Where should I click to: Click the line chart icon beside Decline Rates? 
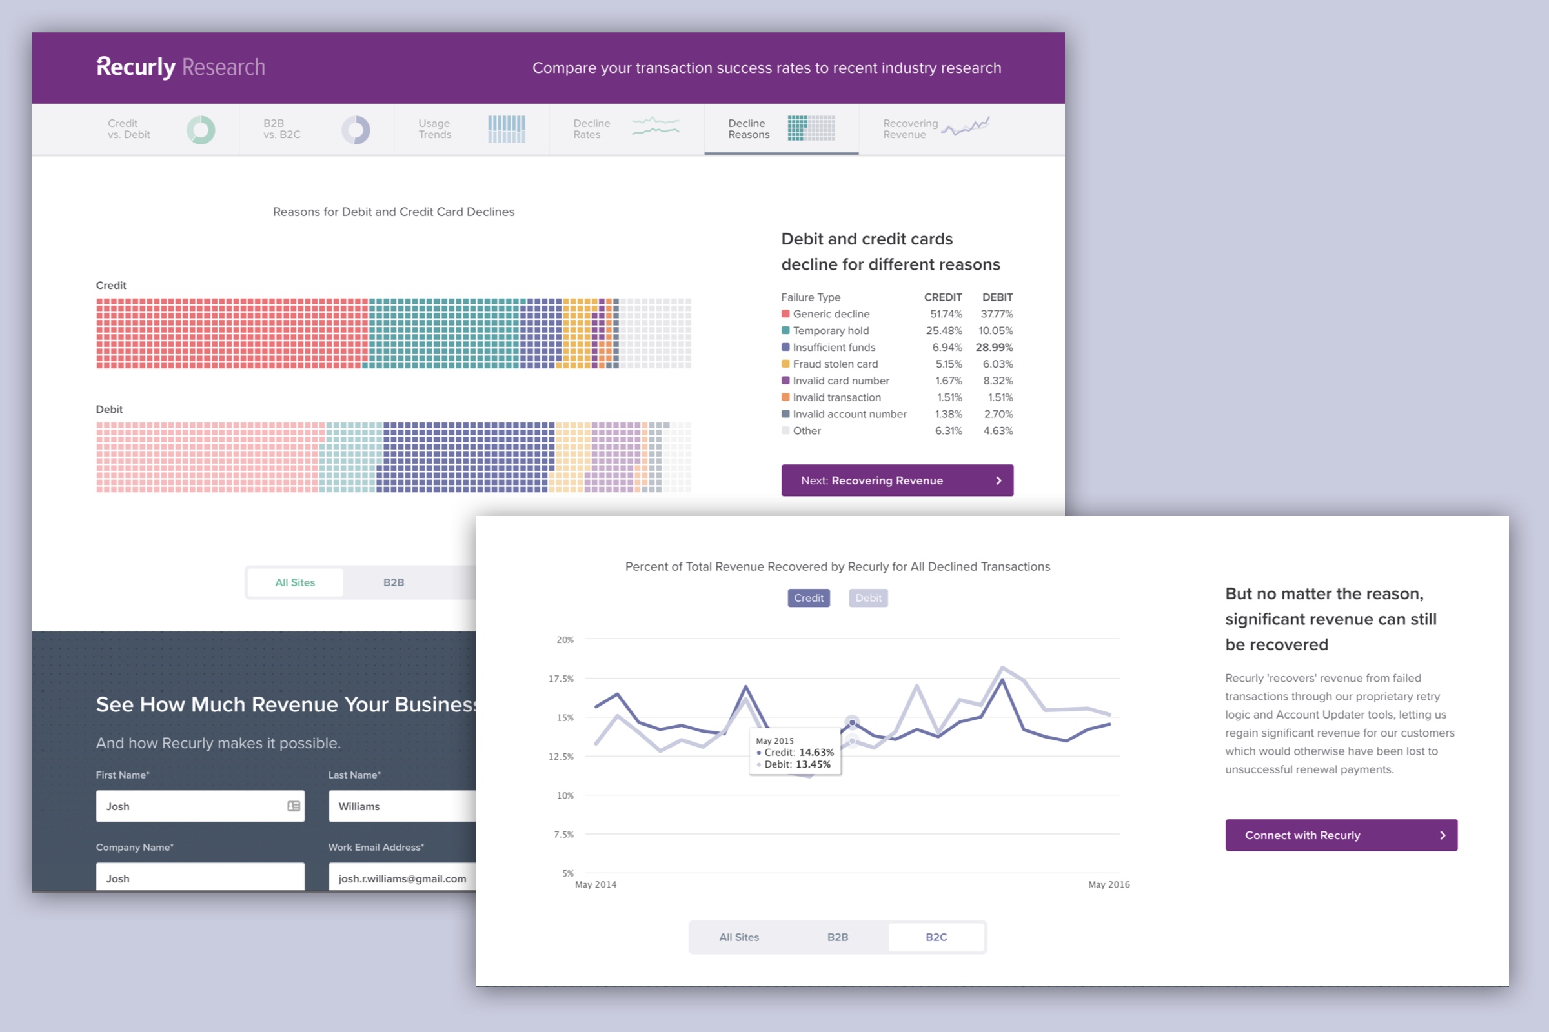[x=655, y=126]
